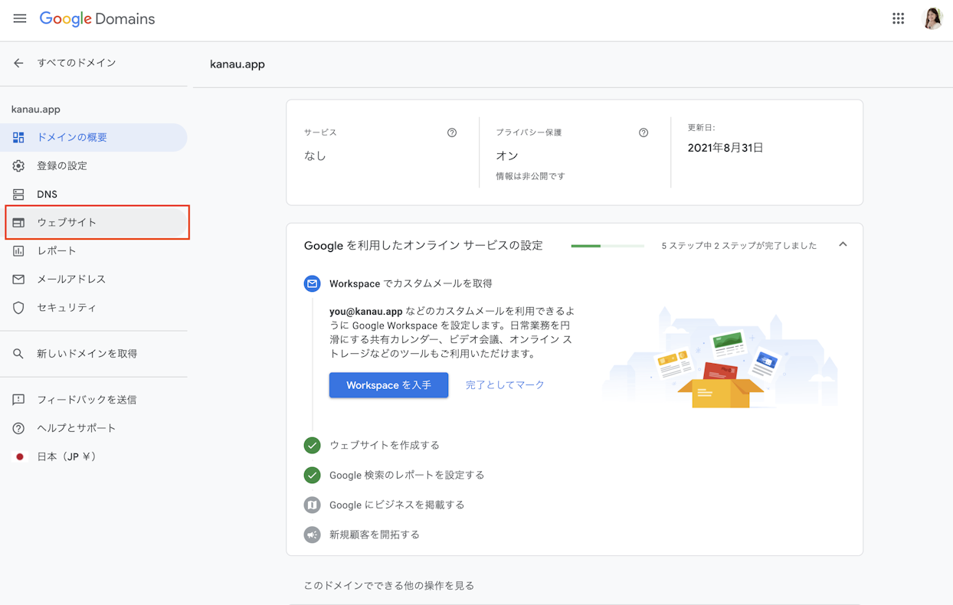Expand the Google 検索のレポートを設定する step
Viewport: 953px width, 605px height.
[x=407, y=475]
